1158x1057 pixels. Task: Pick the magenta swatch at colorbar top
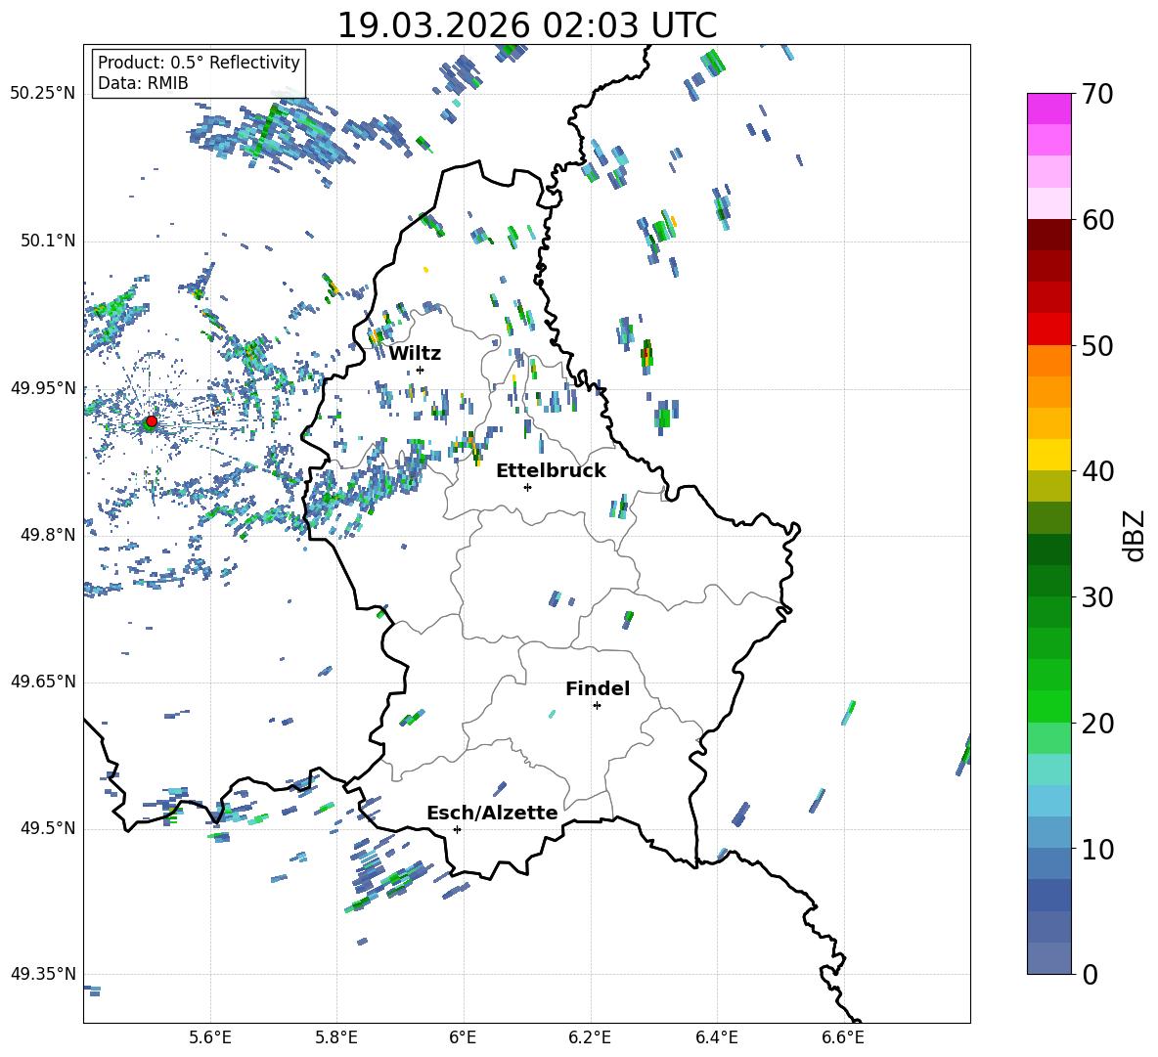click(1049, 109)
